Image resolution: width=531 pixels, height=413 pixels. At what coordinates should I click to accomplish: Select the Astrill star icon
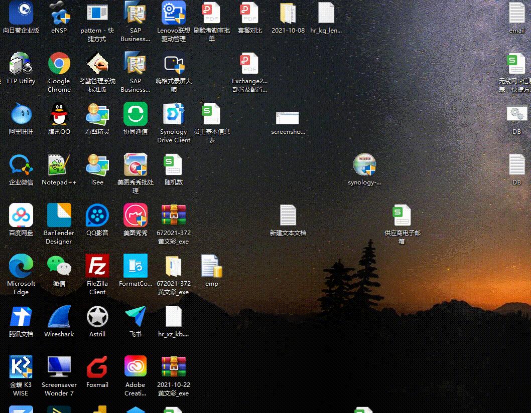(97, 316)
